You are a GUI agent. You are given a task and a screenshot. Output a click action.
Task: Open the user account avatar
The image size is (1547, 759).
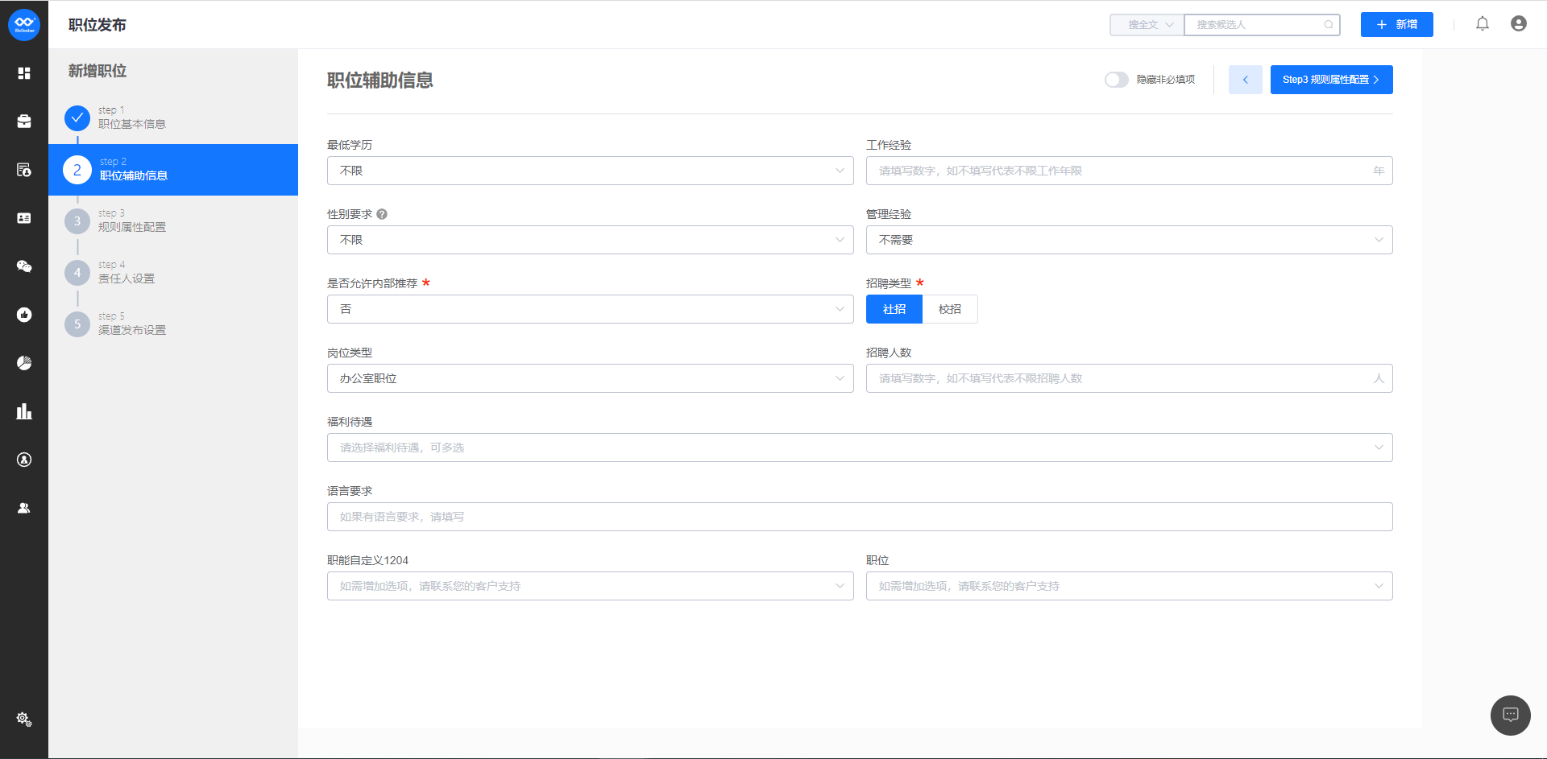1519,24
